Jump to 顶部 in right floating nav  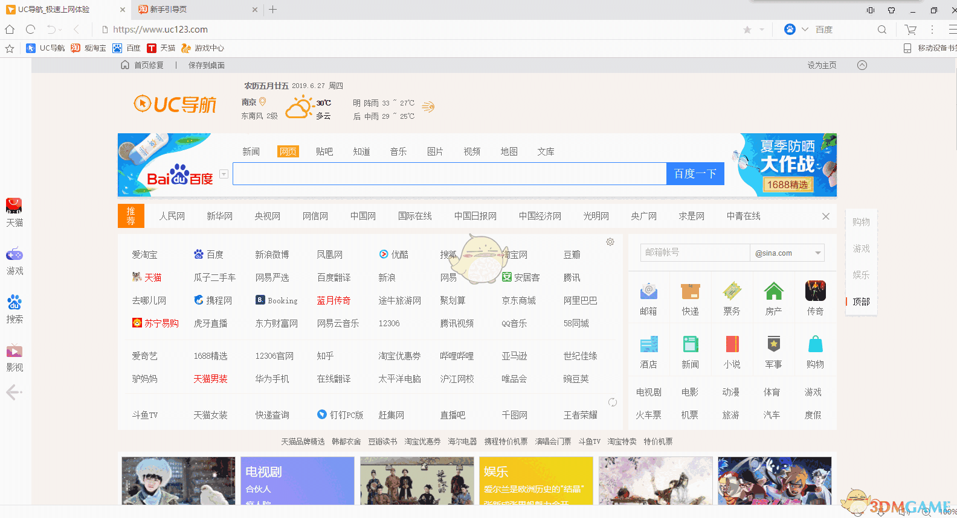[861, 302]
